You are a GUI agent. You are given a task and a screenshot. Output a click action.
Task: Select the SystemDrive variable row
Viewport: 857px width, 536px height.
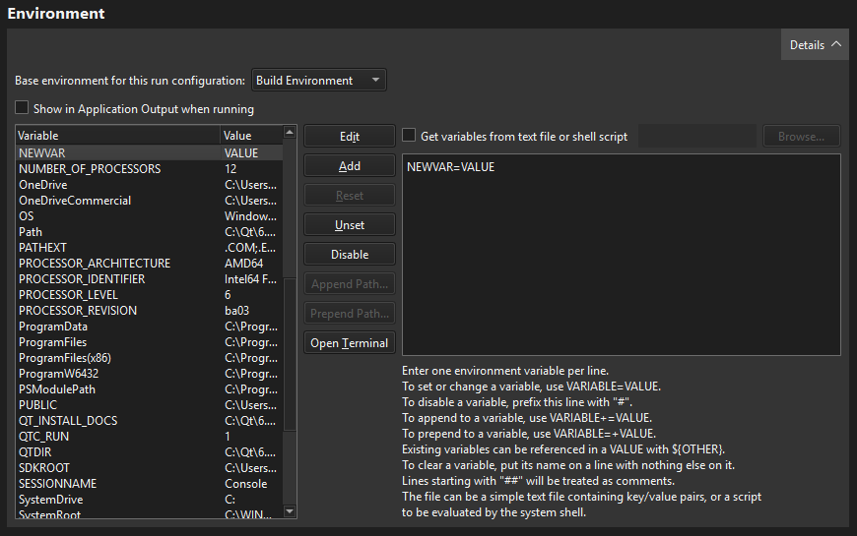149,500
